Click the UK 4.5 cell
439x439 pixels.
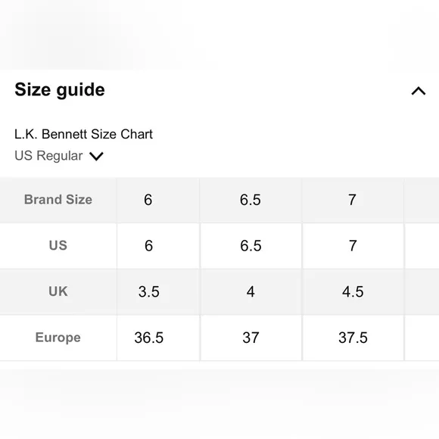tap(353, 291)
